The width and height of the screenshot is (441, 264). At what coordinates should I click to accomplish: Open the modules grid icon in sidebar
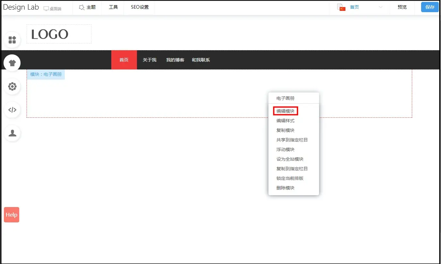(12, 40)
